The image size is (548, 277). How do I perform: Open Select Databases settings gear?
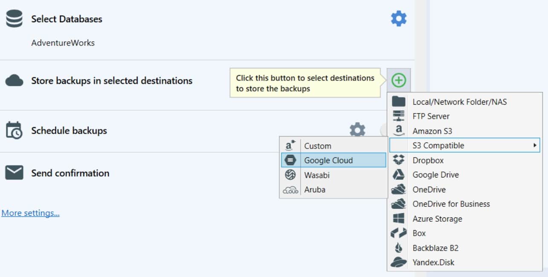pyautogui.click(x=399, y=18)
